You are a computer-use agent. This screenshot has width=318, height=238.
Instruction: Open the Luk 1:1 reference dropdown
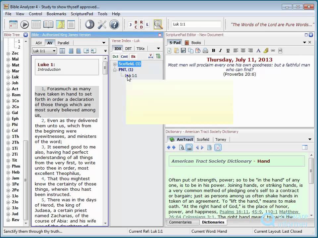pyautogui.click(x=54, y=51)
